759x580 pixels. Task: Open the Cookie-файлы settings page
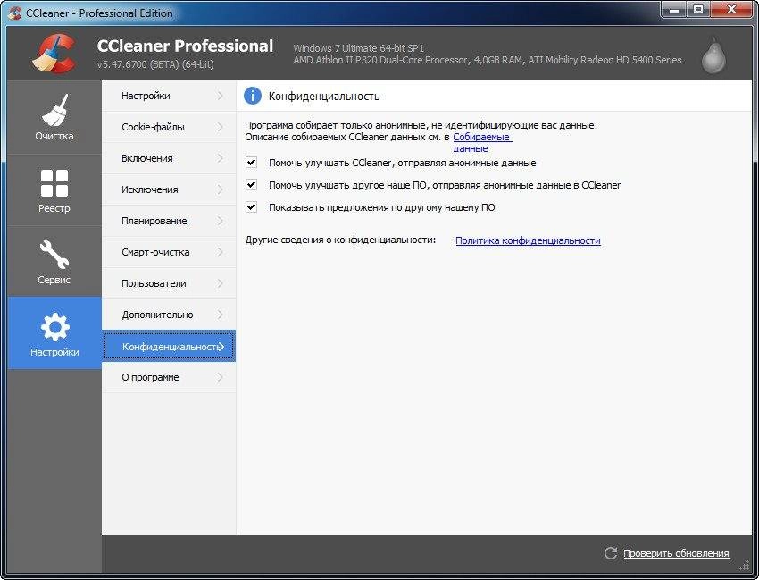(169, 127)
